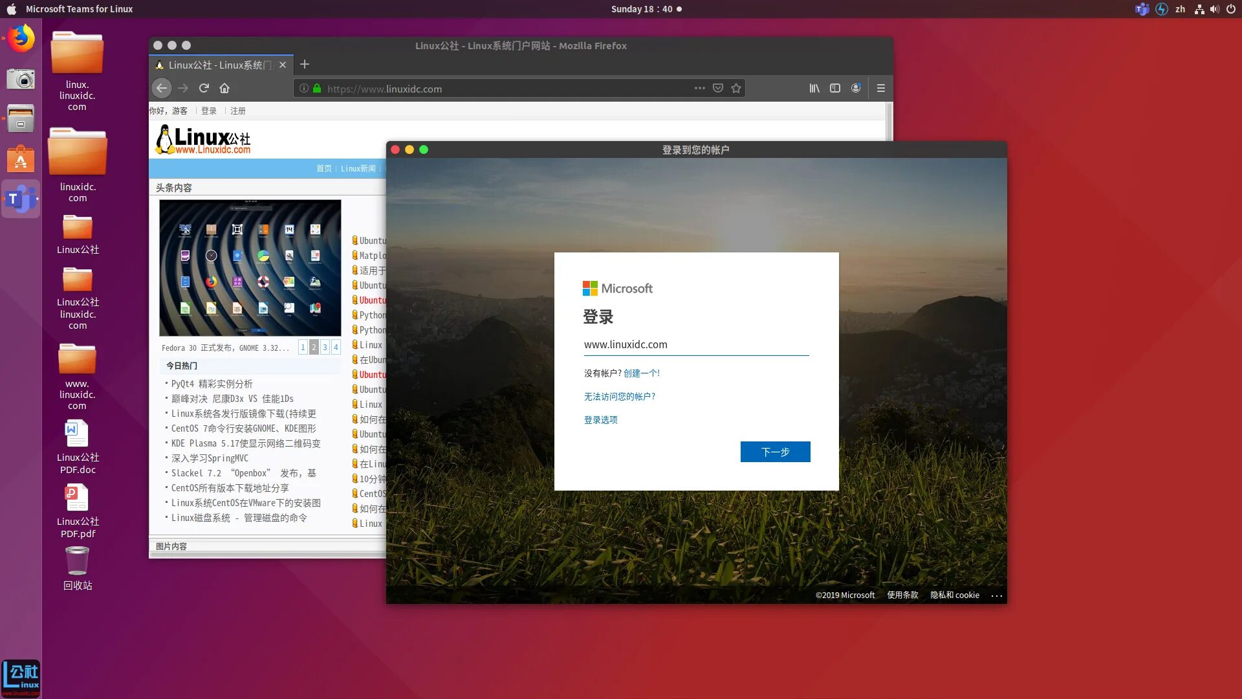The width and height of the screenshot is (1242, 699).
Task: Open the 公社 show-apps icon in dock
Action: click(x=21, y=678)
